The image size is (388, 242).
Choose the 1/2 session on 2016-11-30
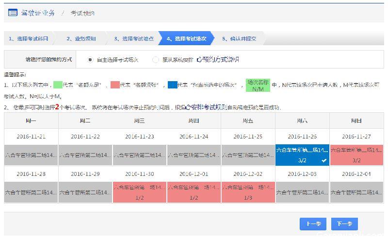coord(140,192)
